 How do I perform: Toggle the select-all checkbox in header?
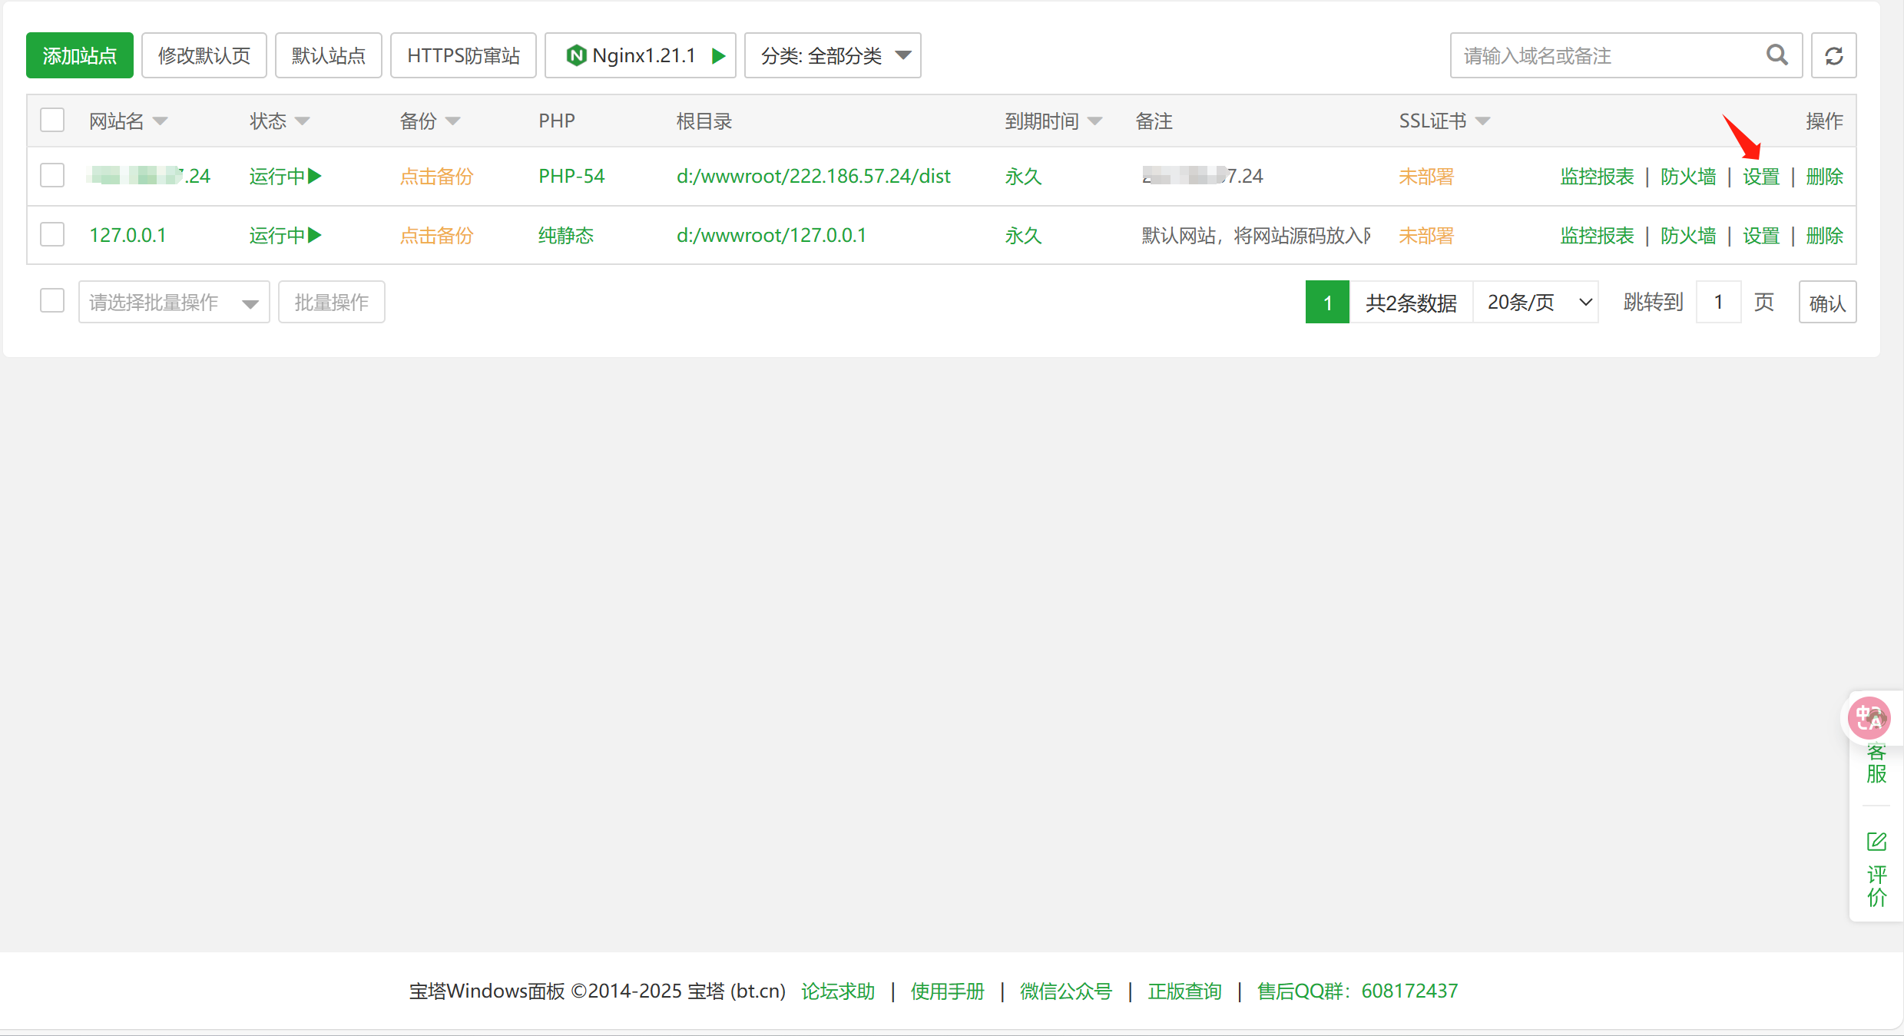click(x=52, y=121)
